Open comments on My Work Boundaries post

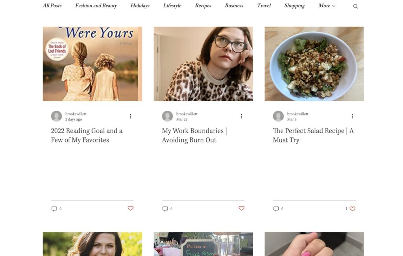pyautogui.click(x=165, y=209)
